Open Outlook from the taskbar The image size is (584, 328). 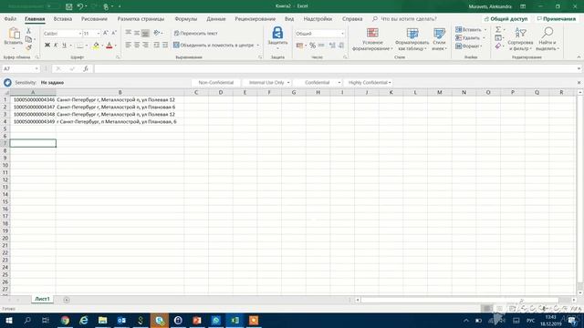pyautogui.click(x=121, y=320)
